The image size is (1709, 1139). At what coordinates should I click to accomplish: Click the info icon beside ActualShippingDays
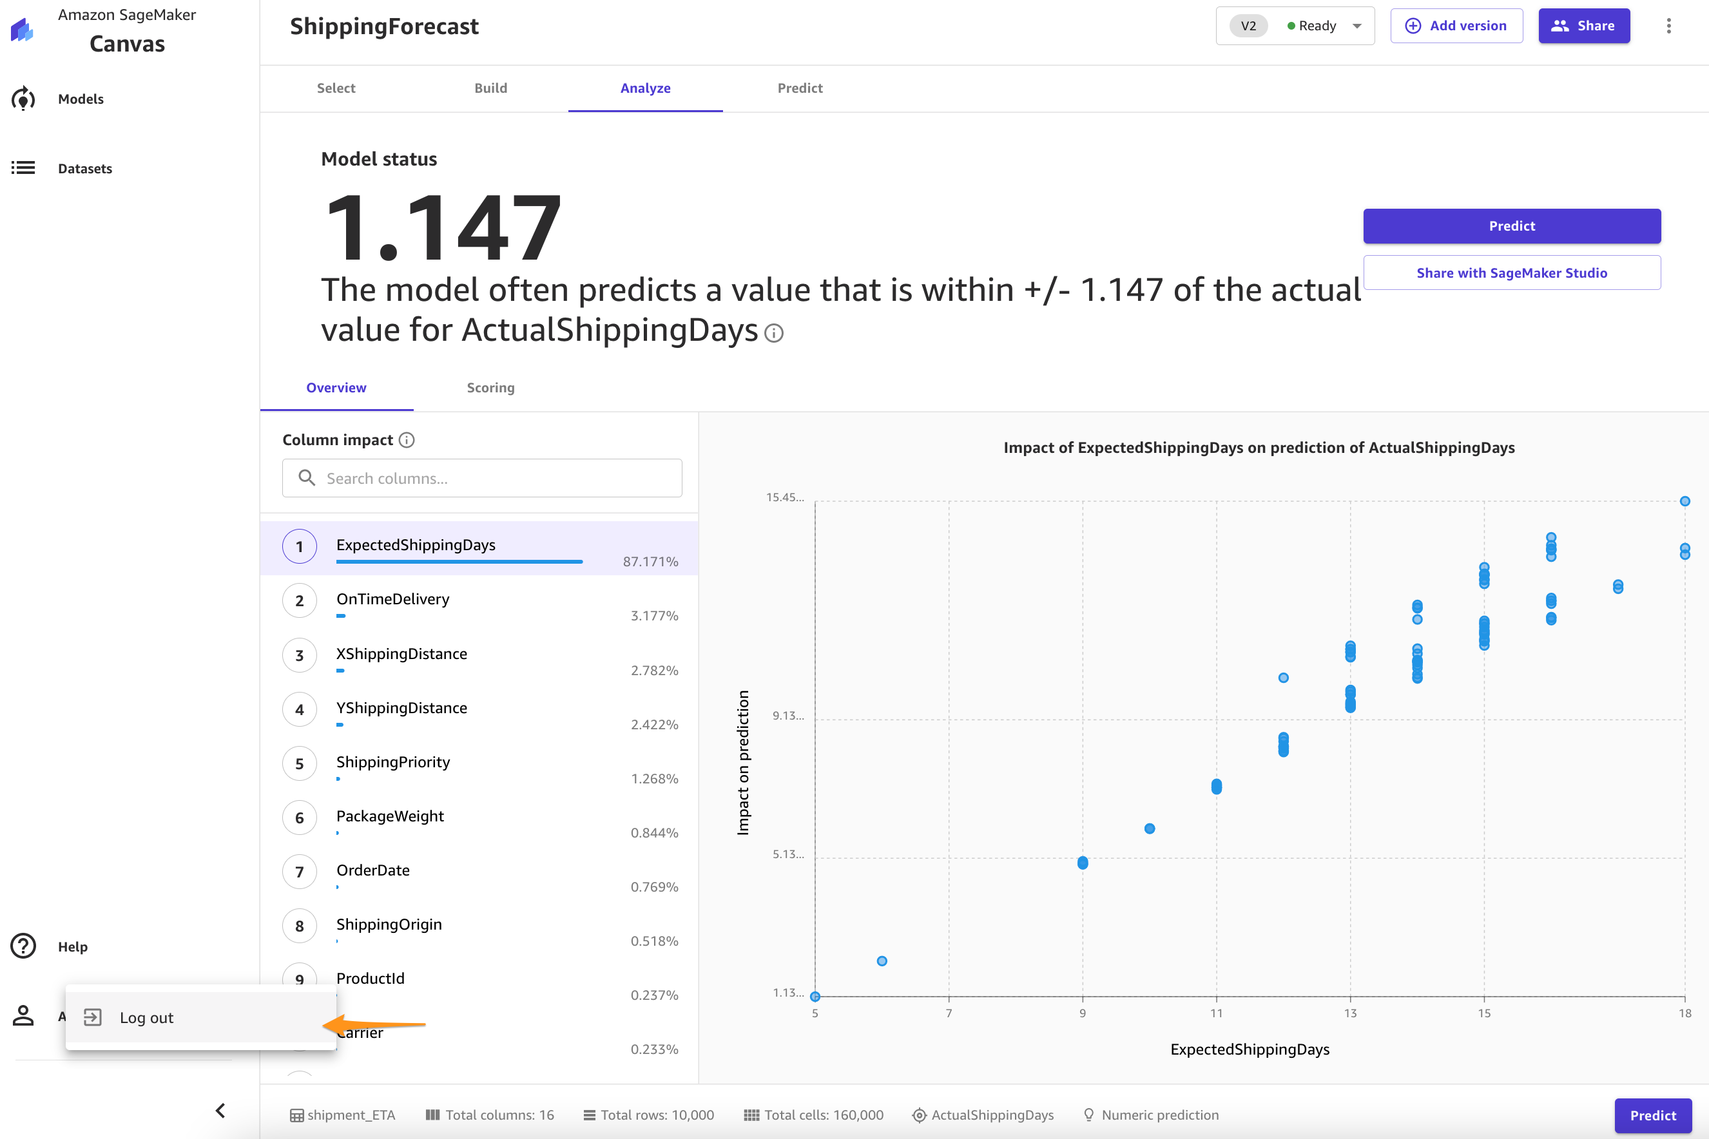coord(775,334)
